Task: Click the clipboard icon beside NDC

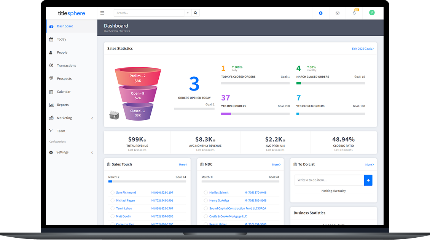Action: pos(202,164)
